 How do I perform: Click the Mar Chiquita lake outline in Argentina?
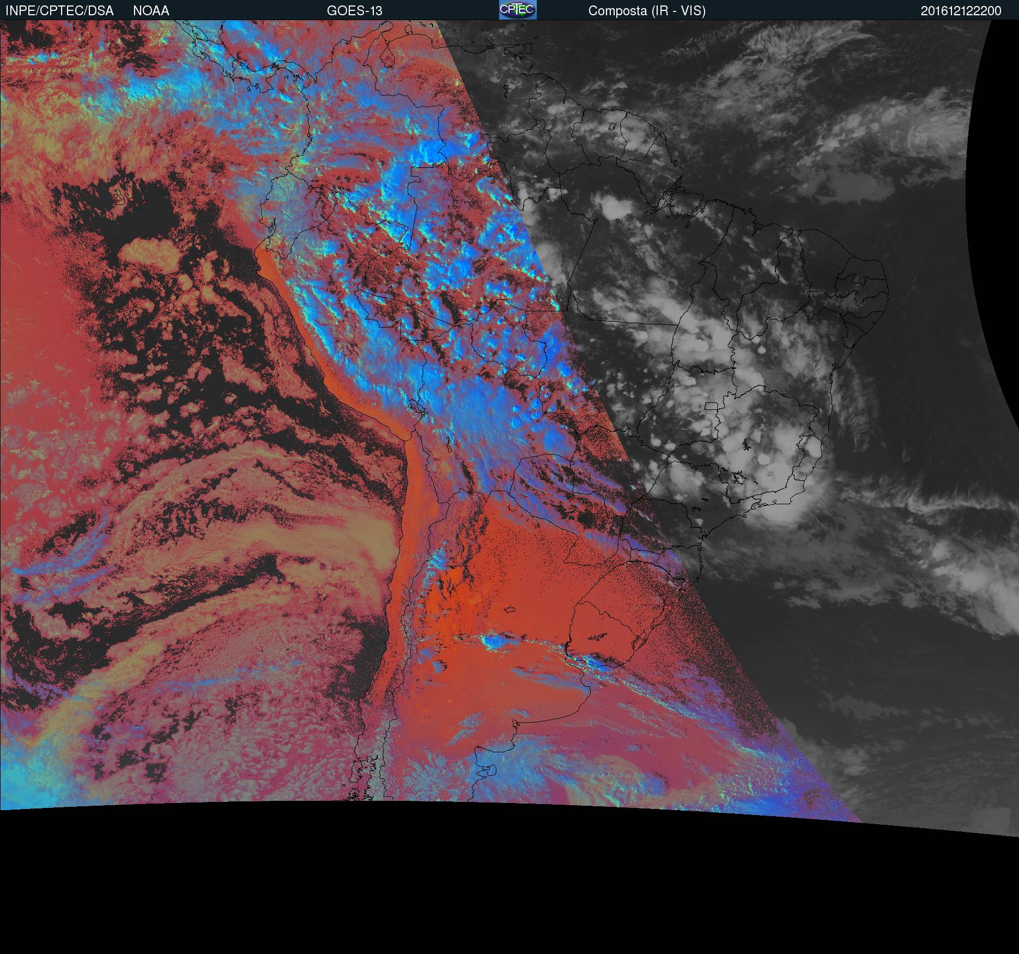pos(509,611)
